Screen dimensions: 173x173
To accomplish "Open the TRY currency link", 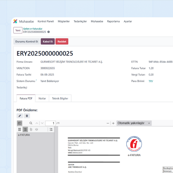I will pos(151,81).
